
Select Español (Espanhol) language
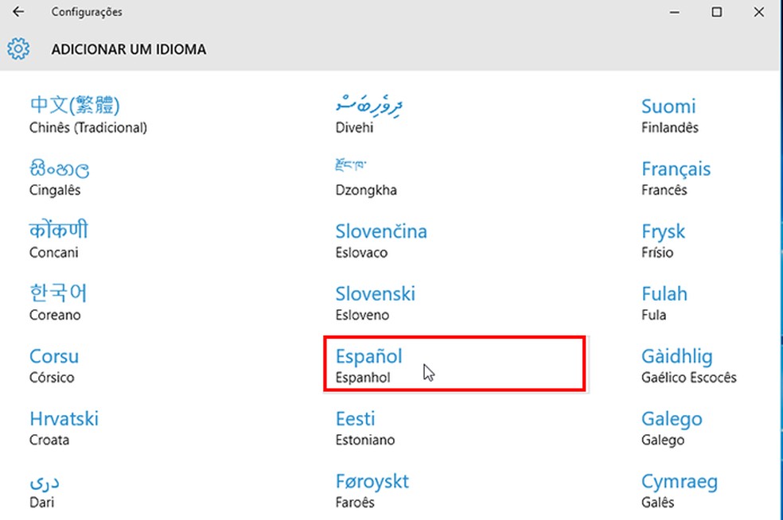(x=369, y=365)
